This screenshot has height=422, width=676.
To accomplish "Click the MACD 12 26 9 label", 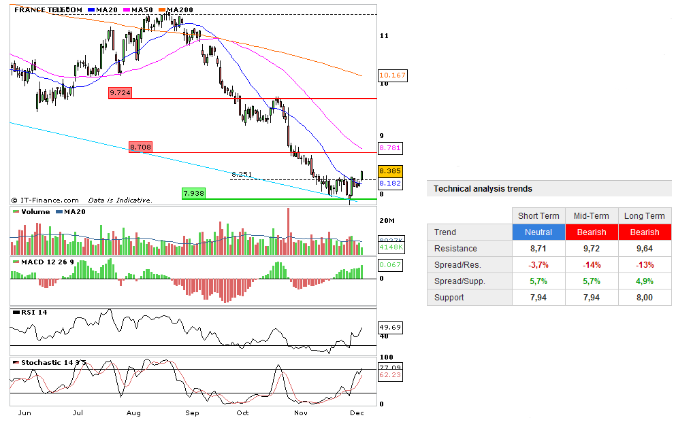I will [48, 262].
